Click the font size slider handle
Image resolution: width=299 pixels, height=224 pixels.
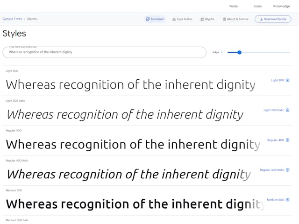[240, 52]
